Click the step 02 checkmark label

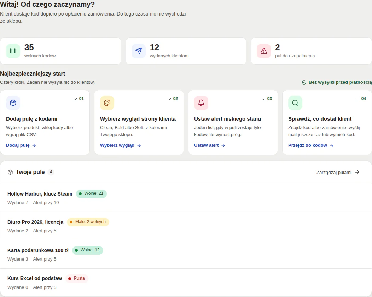173,99
